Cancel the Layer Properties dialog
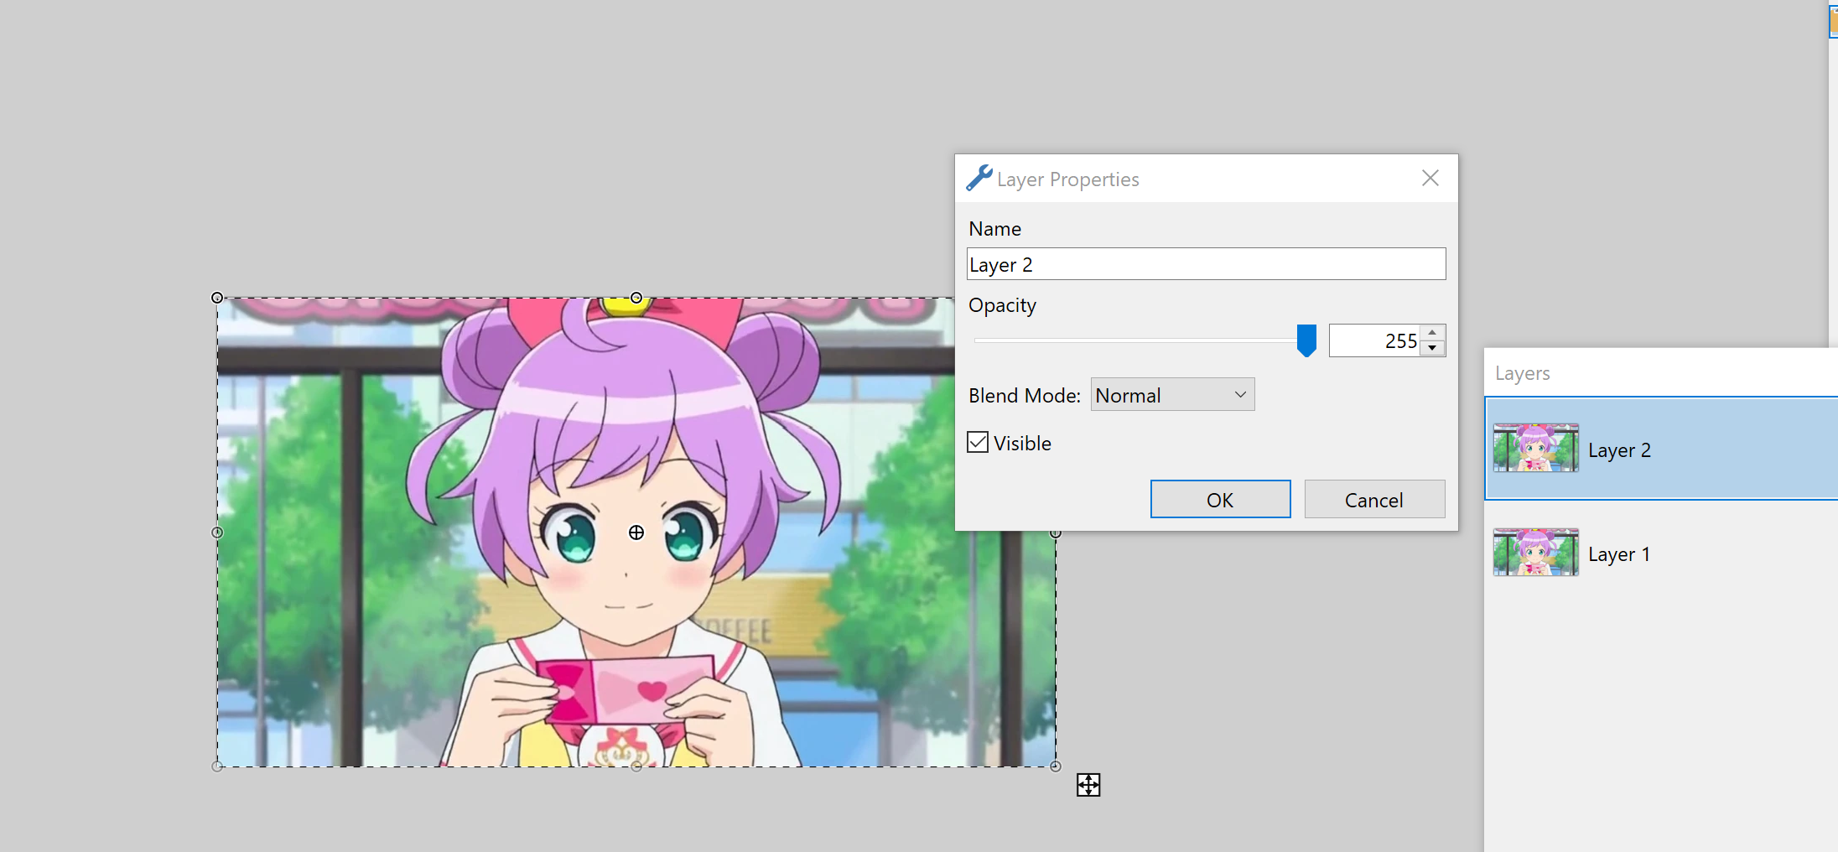1838x852 pixels. pyautogui.click(x=1374, y=499)
